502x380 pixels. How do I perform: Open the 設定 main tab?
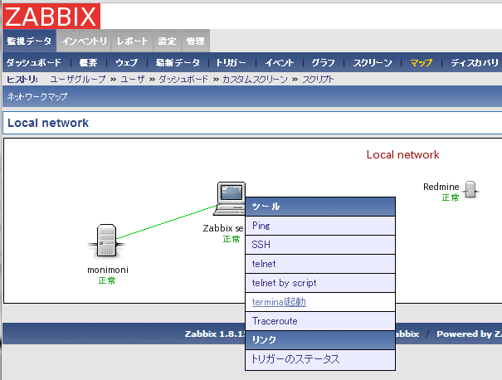tap(167, 41)
